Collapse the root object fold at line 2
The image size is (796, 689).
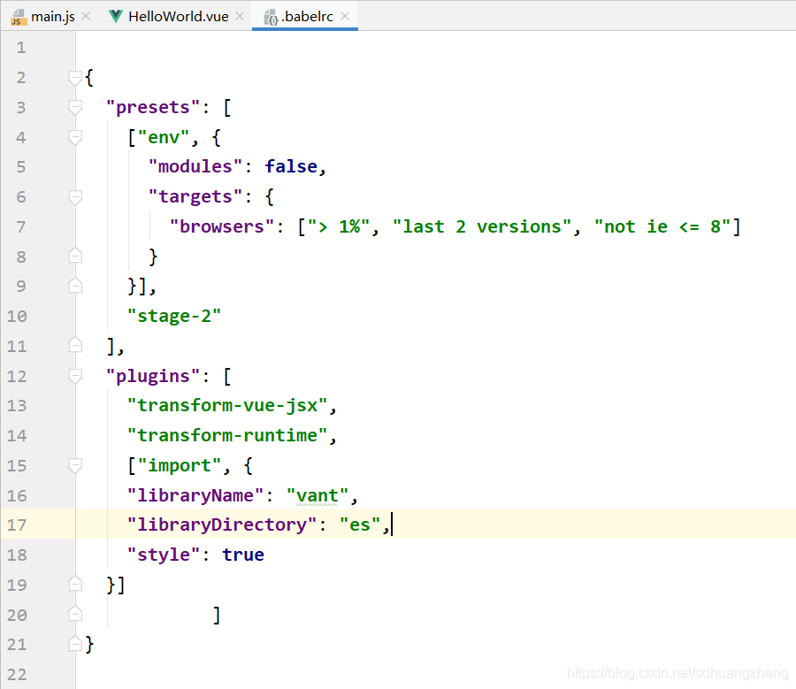[x=75, y=78]
